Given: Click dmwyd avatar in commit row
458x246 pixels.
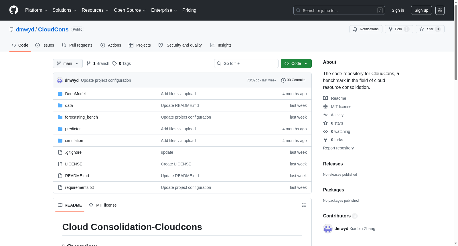Looking at the screenshot, I should click(60, 80).
